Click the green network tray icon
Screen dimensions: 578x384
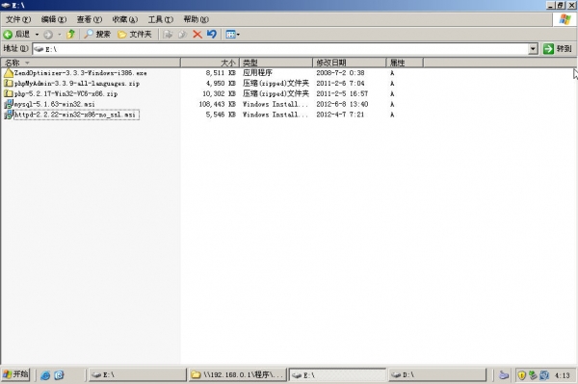click(533, 375)
